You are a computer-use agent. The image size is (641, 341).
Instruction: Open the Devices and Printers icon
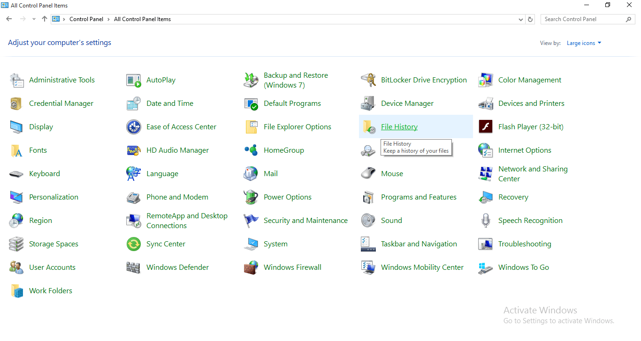coord(486,104)
